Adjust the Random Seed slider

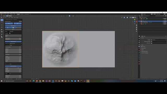pos(13,47)
